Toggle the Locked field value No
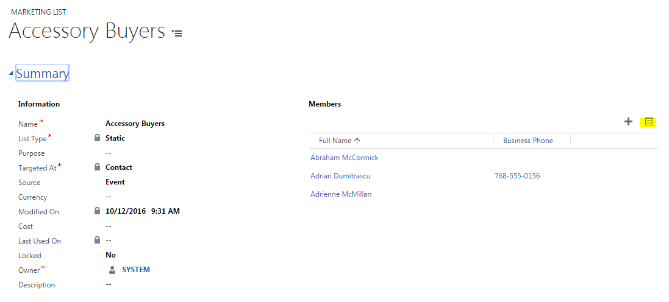This screenshot has height=302, width=669. (x=110, y=255)
